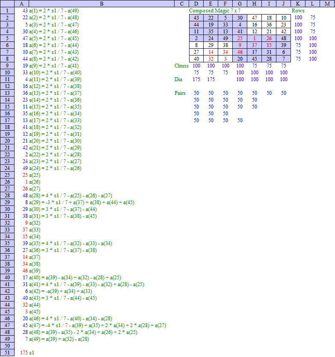This screenshot has height=357, width=335.
Task: Select row 1 header
Action: [x=7, y=11]
